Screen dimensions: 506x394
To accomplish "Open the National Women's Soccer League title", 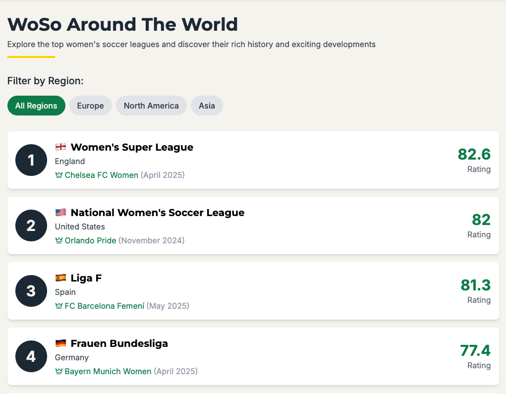I will click(158, 213).
